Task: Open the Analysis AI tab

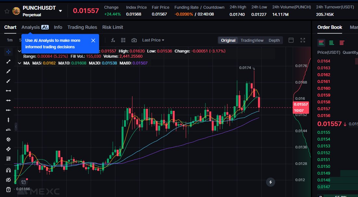Action: point(35,27)
